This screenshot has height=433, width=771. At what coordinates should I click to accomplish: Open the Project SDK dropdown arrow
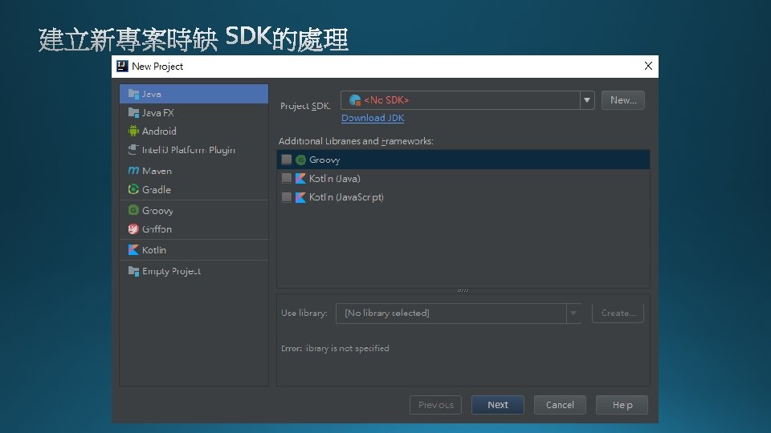(587, 100)
